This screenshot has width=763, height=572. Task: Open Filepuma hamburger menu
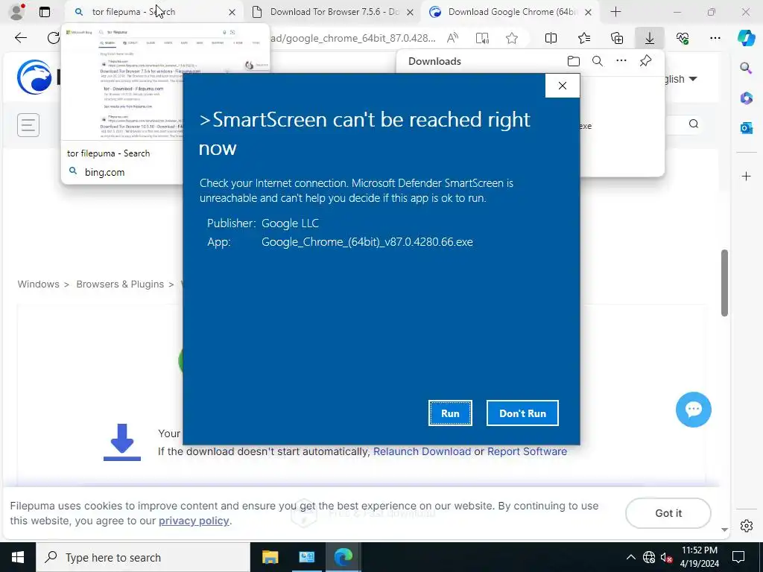[x=28, y=125]
